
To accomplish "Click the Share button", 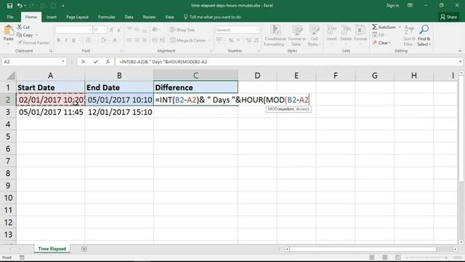I will 448,17.
